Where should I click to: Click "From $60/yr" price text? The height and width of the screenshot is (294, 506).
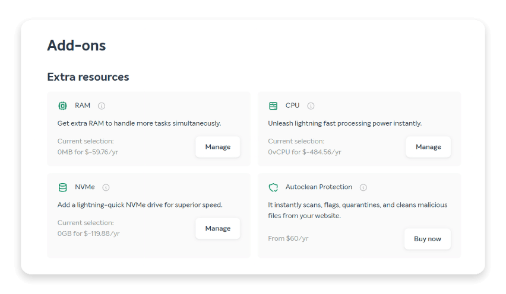(288, 238)
